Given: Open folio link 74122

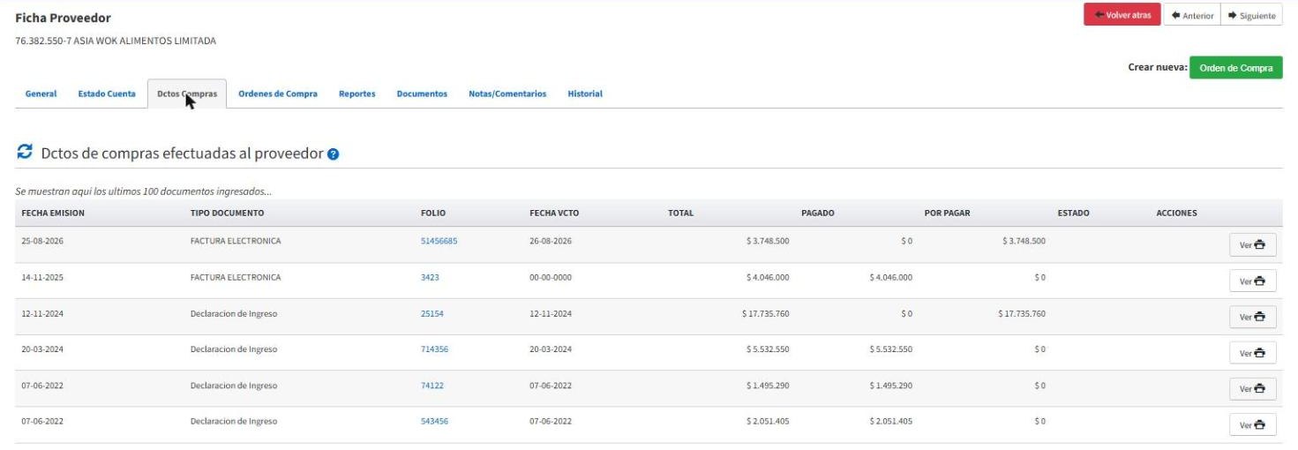Looking at the screenshot, I should tap(431, 386).
